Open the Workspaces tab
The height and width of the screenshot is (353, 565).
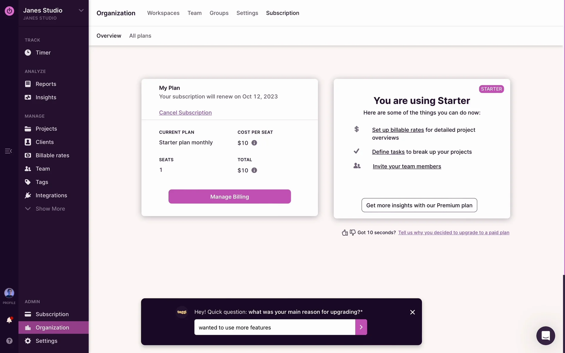coord(163,13)
